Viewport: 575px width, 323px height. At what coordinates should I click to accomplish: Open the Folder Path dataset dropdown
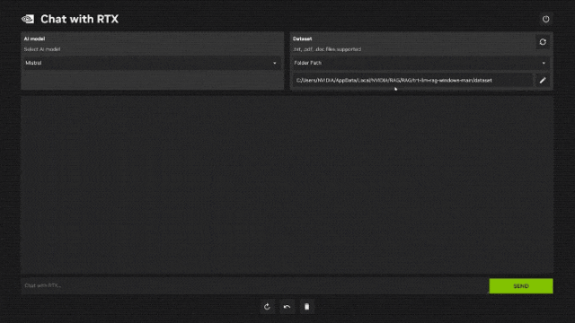[x=420, y=63]
